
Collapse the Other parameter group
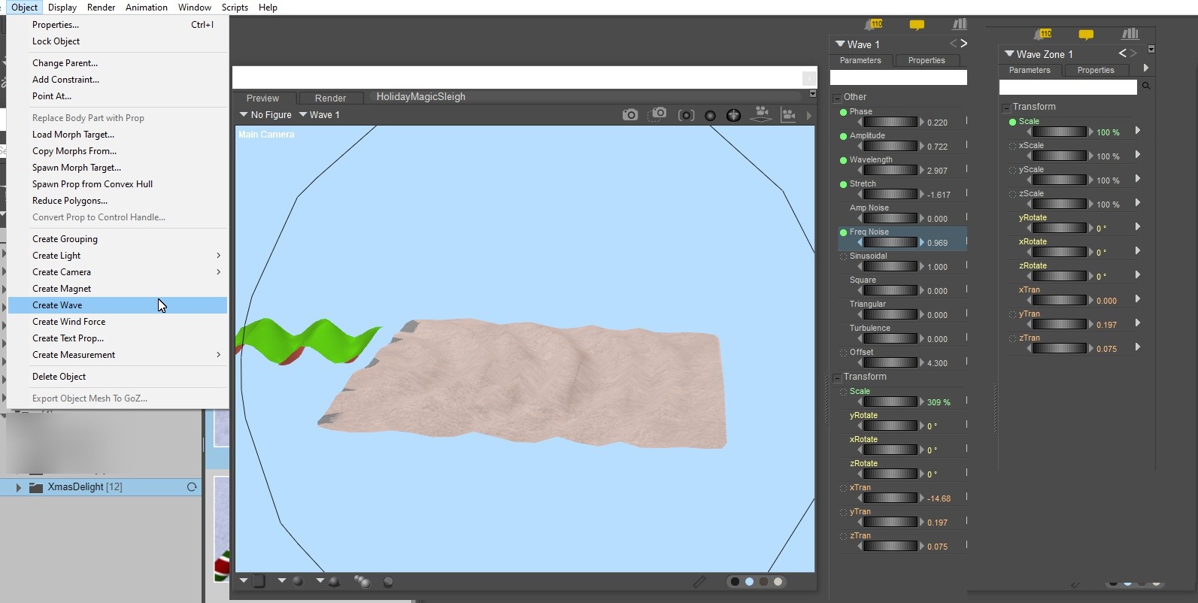(836, 98)
